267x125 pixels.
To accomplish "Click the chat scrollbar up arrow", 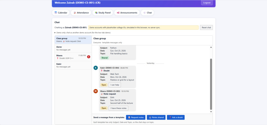I will (x=211, y=47).
